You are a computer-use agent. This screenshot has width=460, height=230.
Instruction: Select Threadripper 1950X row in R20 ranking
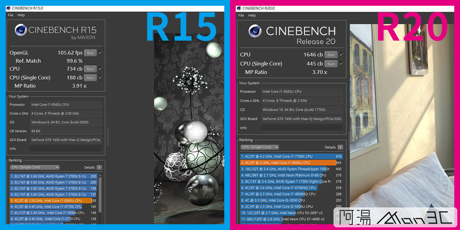291,169
